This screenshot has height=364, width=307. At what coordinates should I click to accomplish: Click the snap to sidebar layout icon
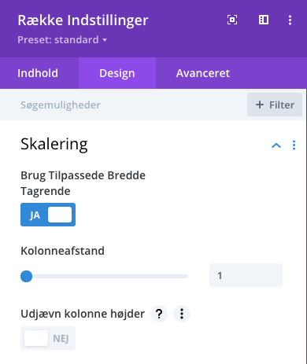point(264,20)
